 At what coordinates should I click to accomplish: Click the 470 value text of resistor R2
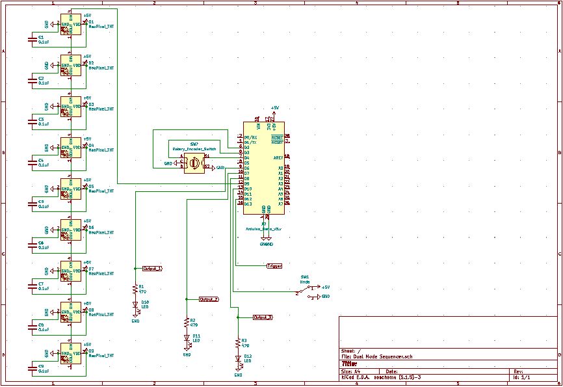coord(194,325)
